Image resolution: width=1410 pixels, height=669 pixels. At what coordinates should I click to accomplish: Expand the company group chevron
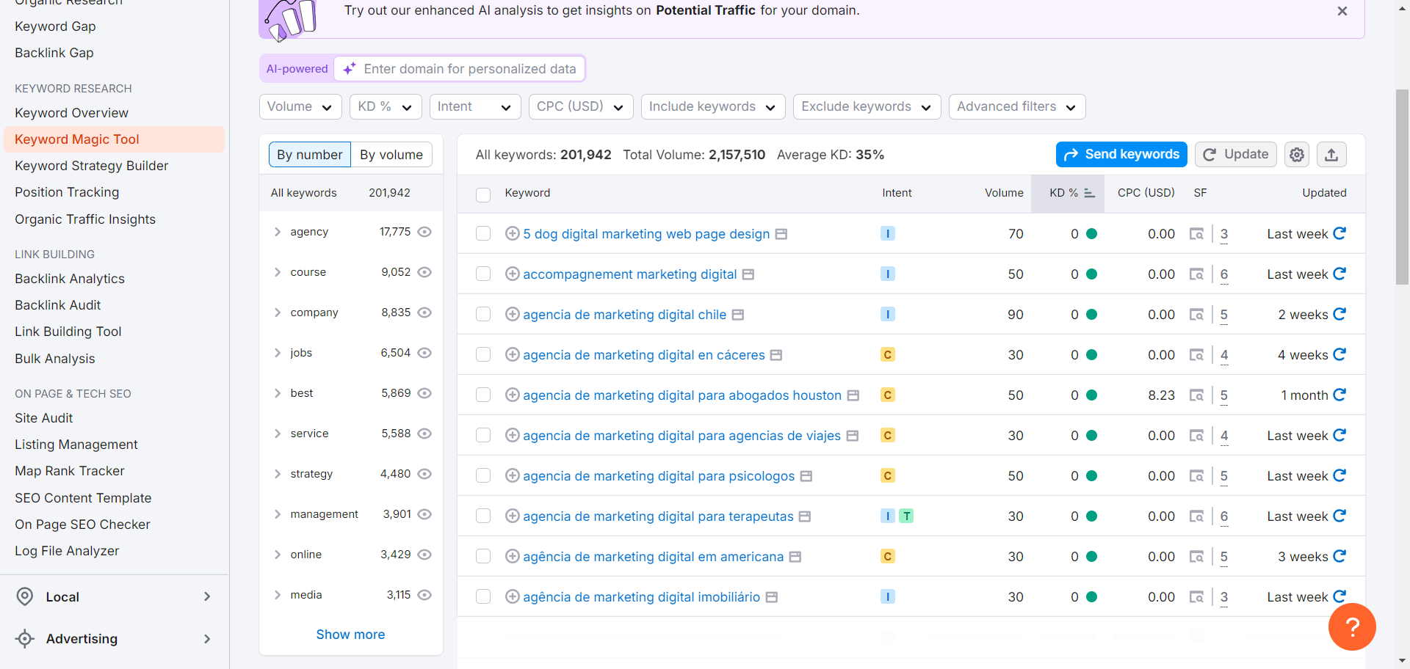(278, 312)
